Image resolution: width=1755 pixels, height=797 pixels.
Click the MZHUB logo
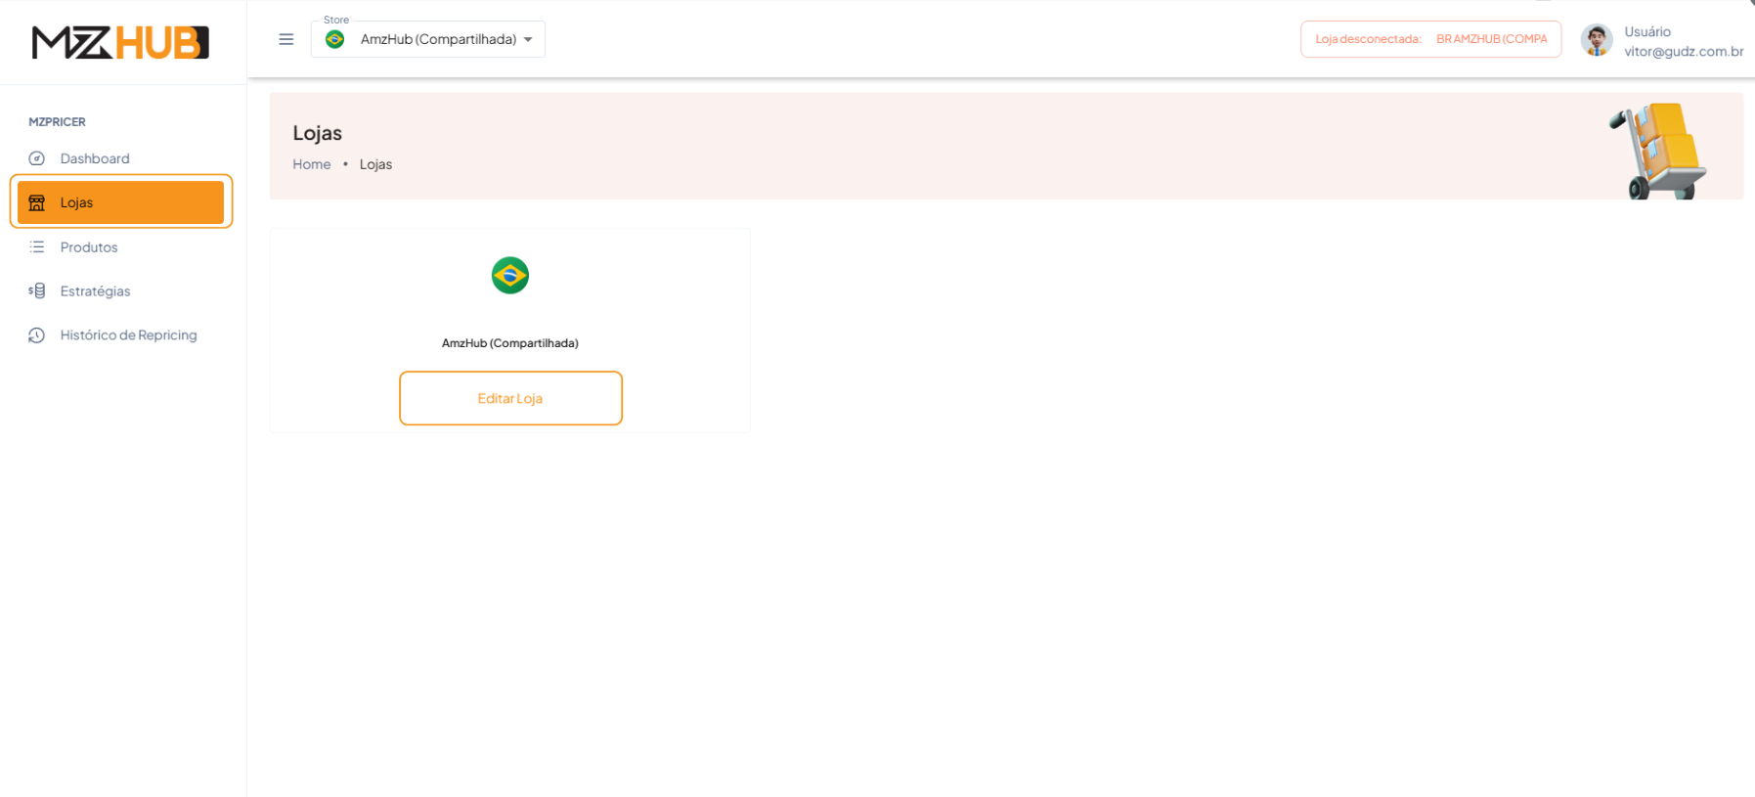[x=120, y=43]
